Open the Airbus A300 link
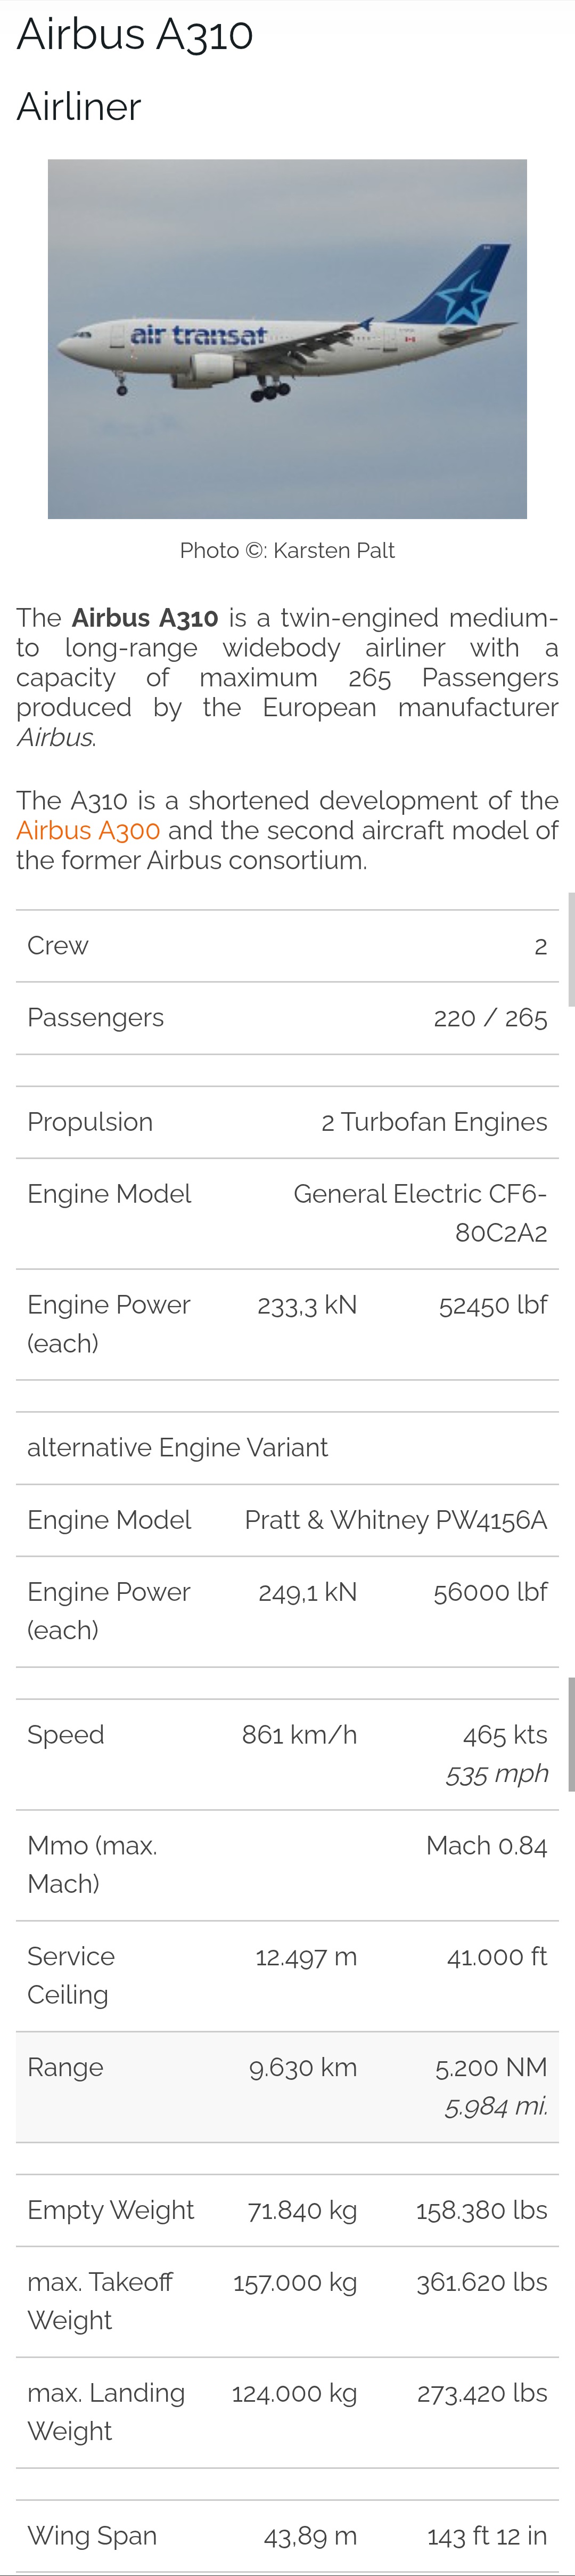575x2576 pixels. pyautogui.click(x=88, y=830)
